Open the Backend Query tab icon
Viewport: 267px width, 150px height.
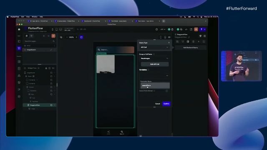[x=188, y=42]
